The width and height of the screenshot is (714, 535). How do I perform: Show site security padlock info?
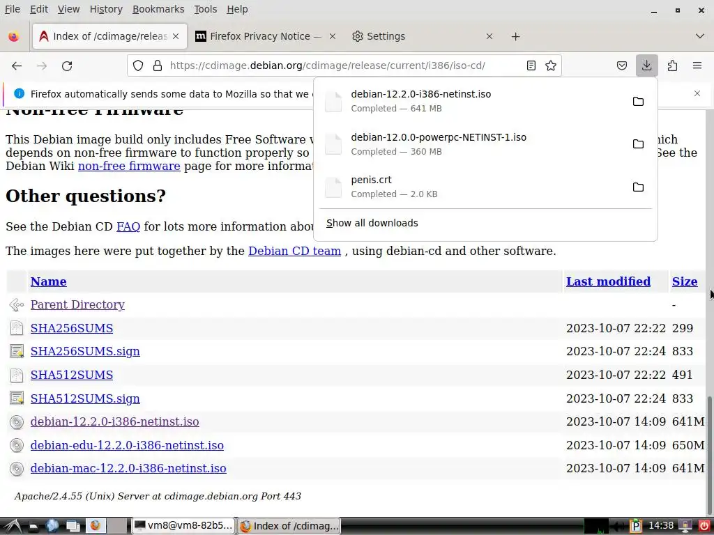[158, 65]
